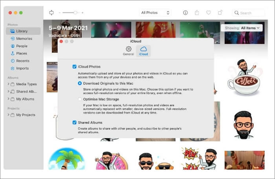Viewport: 275px width, 179px height.
Task: Open Imports in the sidebar
Action: [x=23, y=68]
